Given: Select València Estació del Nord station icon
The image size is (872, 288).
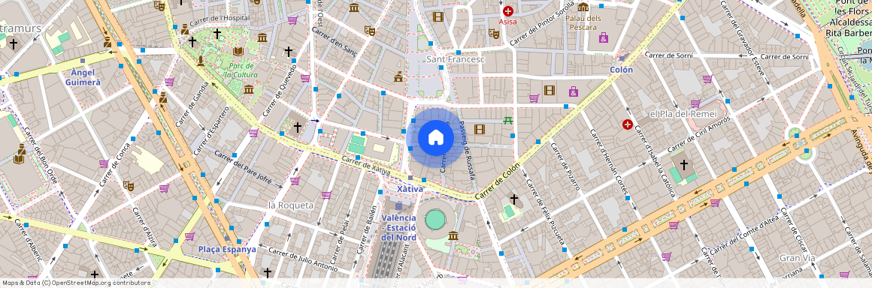Looking at the screenshot, I should (x=398, y=205).
